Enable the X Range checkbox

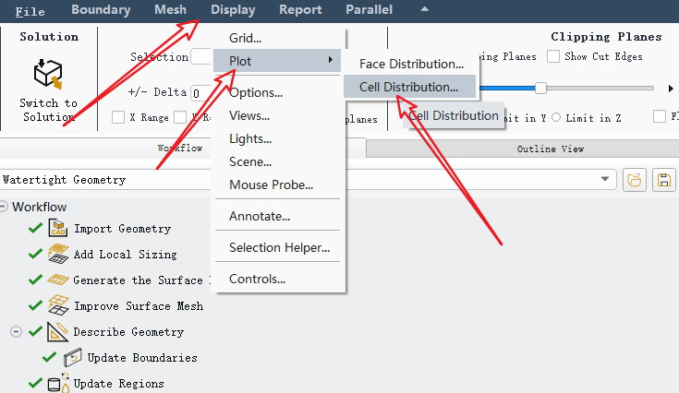coord(118,117)
